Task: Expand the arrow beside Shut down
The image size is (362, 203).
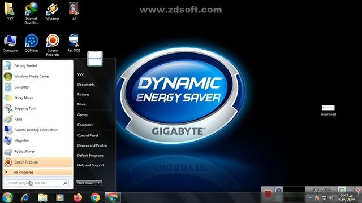Action: click(x=98, y=183)
